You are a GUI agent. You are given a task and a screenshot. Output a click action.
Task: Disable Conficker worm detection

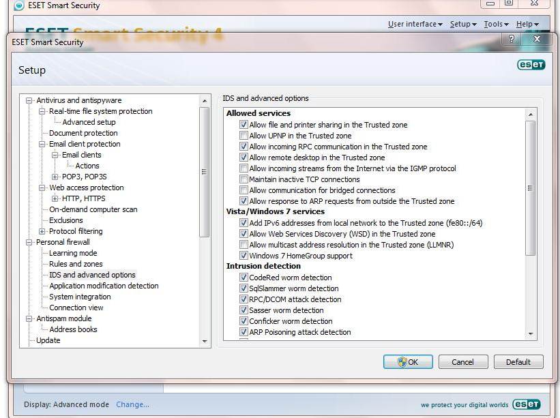point(244,321)
